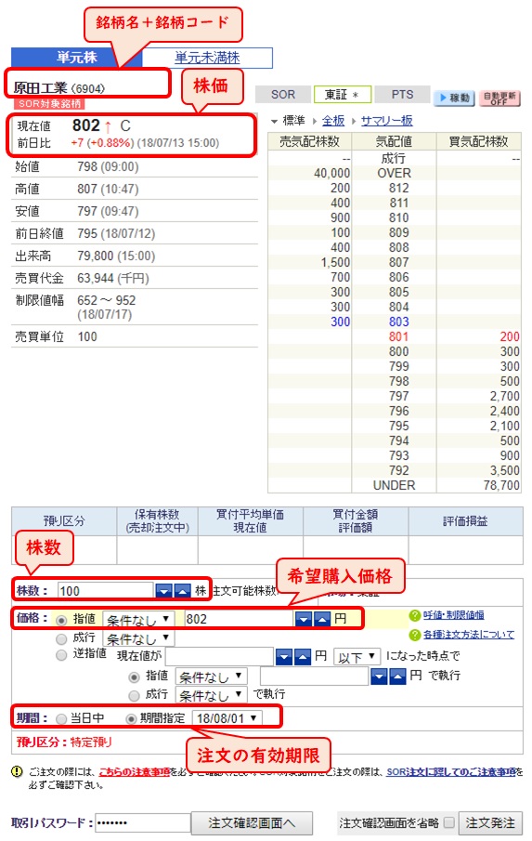Open the 以下 condition dropdown

(357, 657)
